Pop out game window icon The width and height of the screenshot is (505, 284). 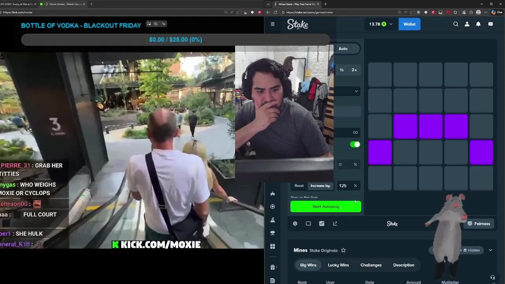coord(335,224)
